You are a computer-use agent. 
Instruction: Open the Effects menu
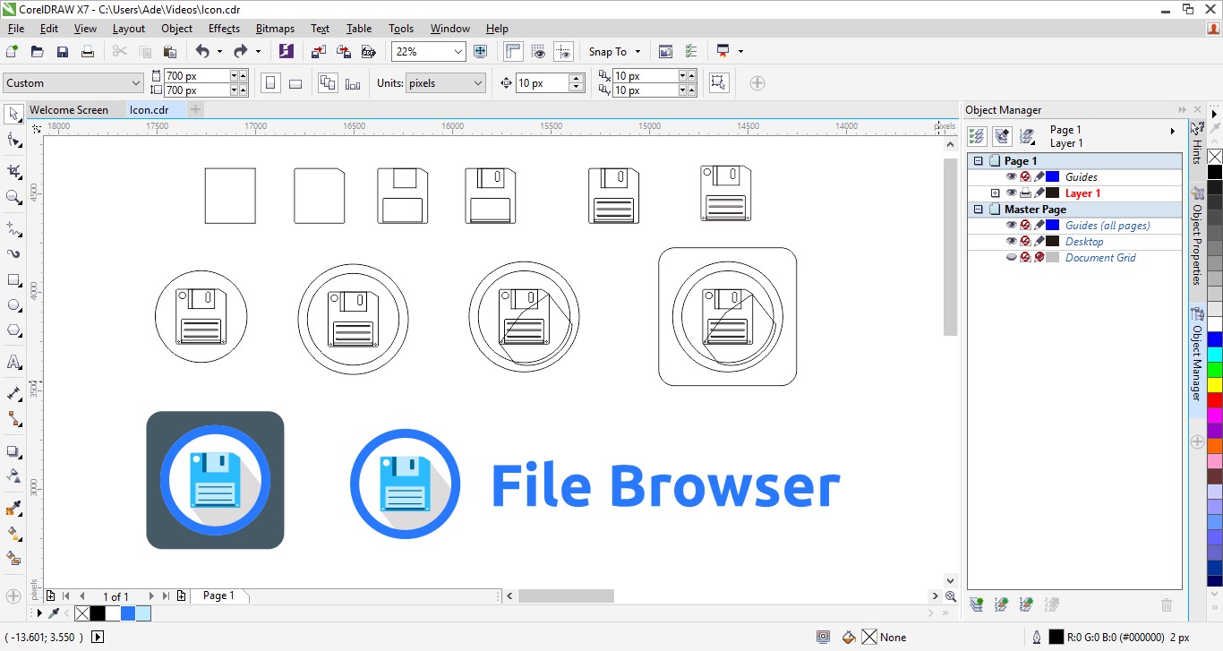[224, 29]
